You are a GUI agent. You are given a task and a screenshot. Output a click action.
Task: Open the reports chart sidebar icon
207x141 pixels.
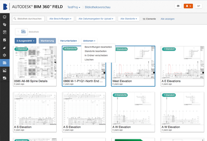pyautogui.click(x=4, y=78)
